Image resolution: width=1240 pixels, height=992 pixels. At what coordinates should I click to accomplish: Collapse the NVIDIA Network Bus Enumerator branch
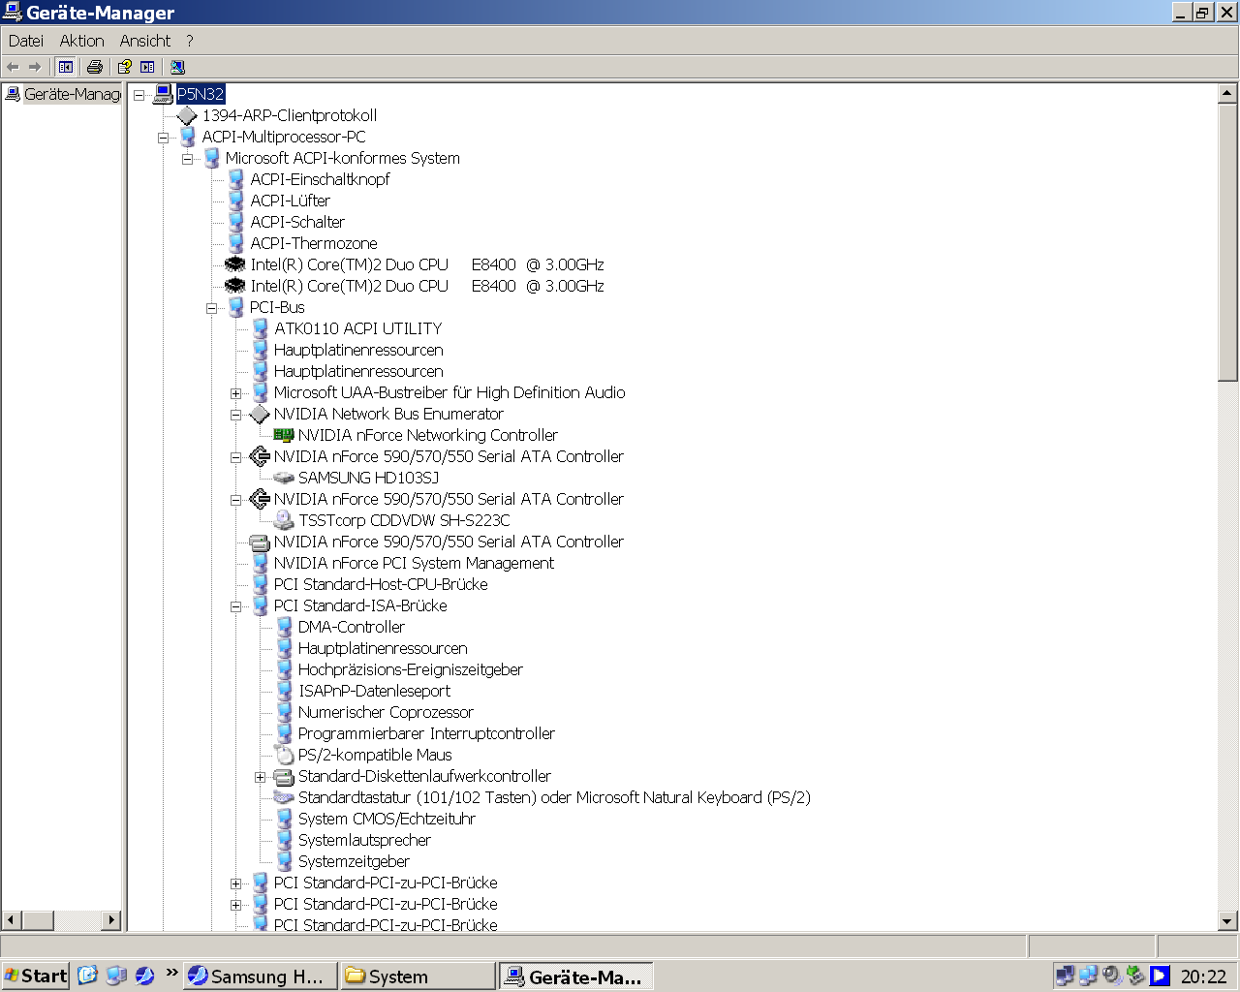235,414
